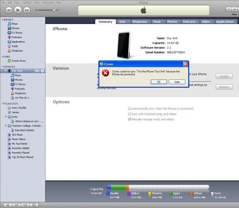Adjust the volume slider knob
The width and height of the screenshot is (239, 208).
pyautogui.click(x=54, y=10)
